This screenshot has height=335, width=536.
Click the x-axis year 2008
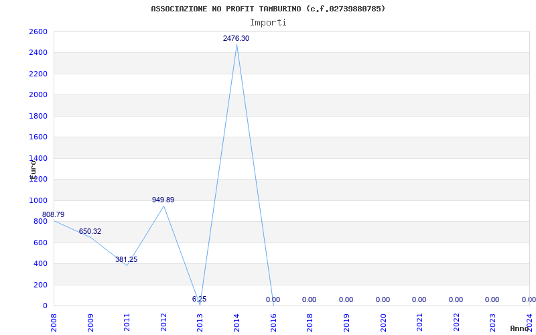[54, 322]
